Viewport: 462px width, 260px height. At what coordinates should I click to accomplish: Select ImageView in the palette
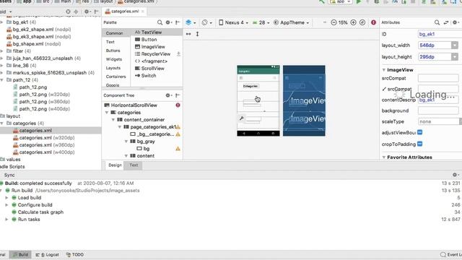click(150, 46)
